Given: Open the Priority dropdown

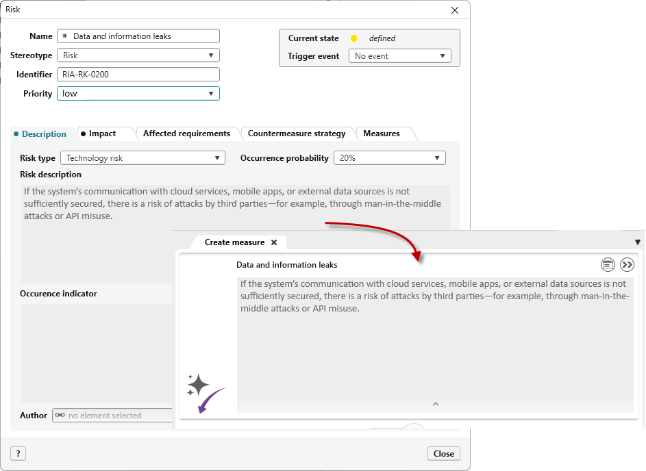Looking at the screenshot, I should [211, 94].
